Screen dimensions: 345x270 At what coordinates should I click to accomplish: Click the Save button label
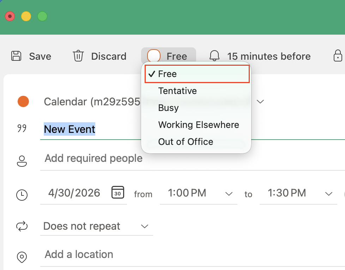(40, 56)
